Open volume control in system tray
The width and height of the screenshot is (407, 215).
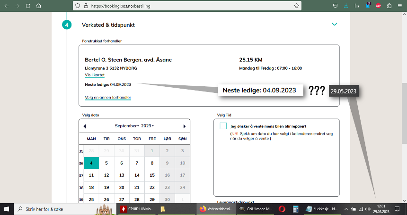tap(368, 209)
